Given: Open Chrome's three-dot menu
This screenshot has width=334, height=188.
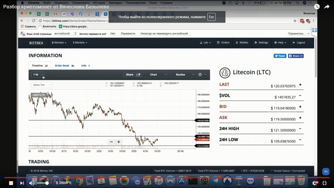Looking at the screenshot, I should coord(313,20).
